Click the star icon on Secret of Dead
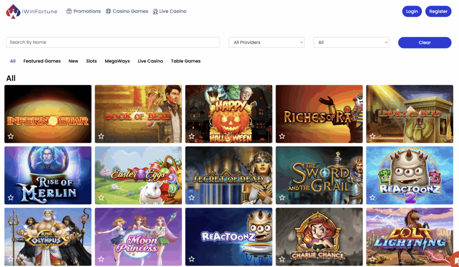The height and width of the screenshot is (267, 459). (x=191, y=197)
